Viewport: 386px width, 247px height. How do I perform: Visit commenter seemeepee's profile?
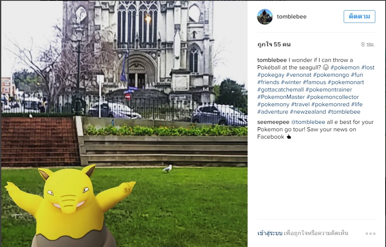pyautogui.click(x=273, y=122)
